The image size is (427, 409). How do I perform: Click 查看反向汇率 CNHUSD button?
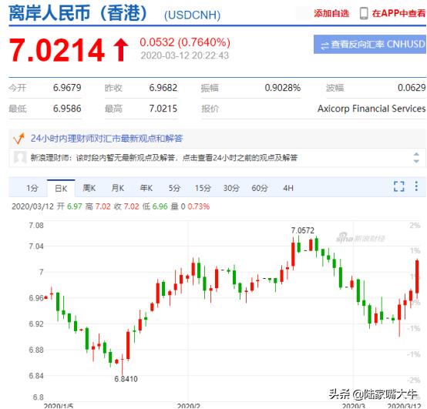pos(370,44)
